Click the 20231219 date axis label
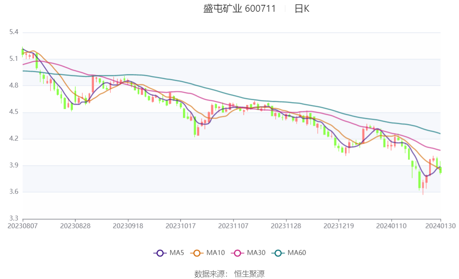 tap(339, 226)
